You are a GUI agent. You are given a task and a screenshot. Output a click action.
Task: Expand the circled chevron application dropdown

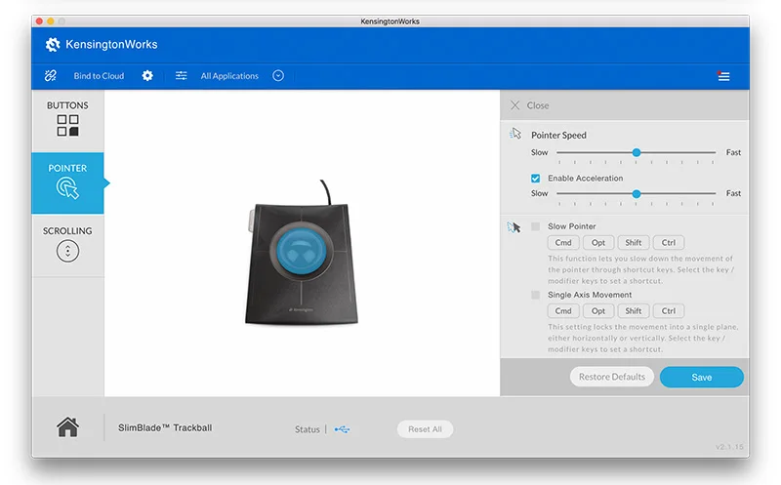278,76
